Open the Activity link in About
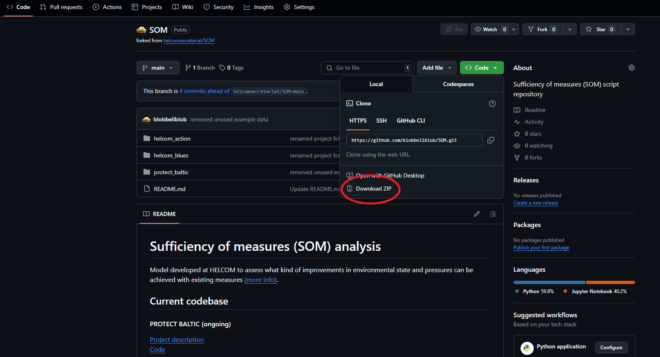This screenshot has width=660, height=357. click(x=529, y=122)
